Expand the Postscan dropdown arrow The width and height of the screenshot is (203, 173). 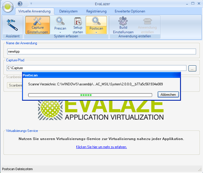tap(96, 32)
